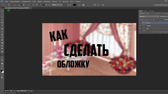The image size is (168, 94).
Task: Open the layer blend mode dropdown
Action: click(x=149, y=16)
